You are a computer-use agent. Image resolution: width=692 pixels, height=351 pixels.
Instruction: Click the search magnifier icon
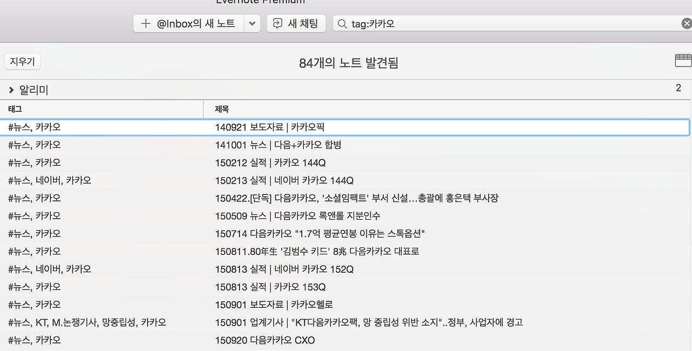coord(342,24)
